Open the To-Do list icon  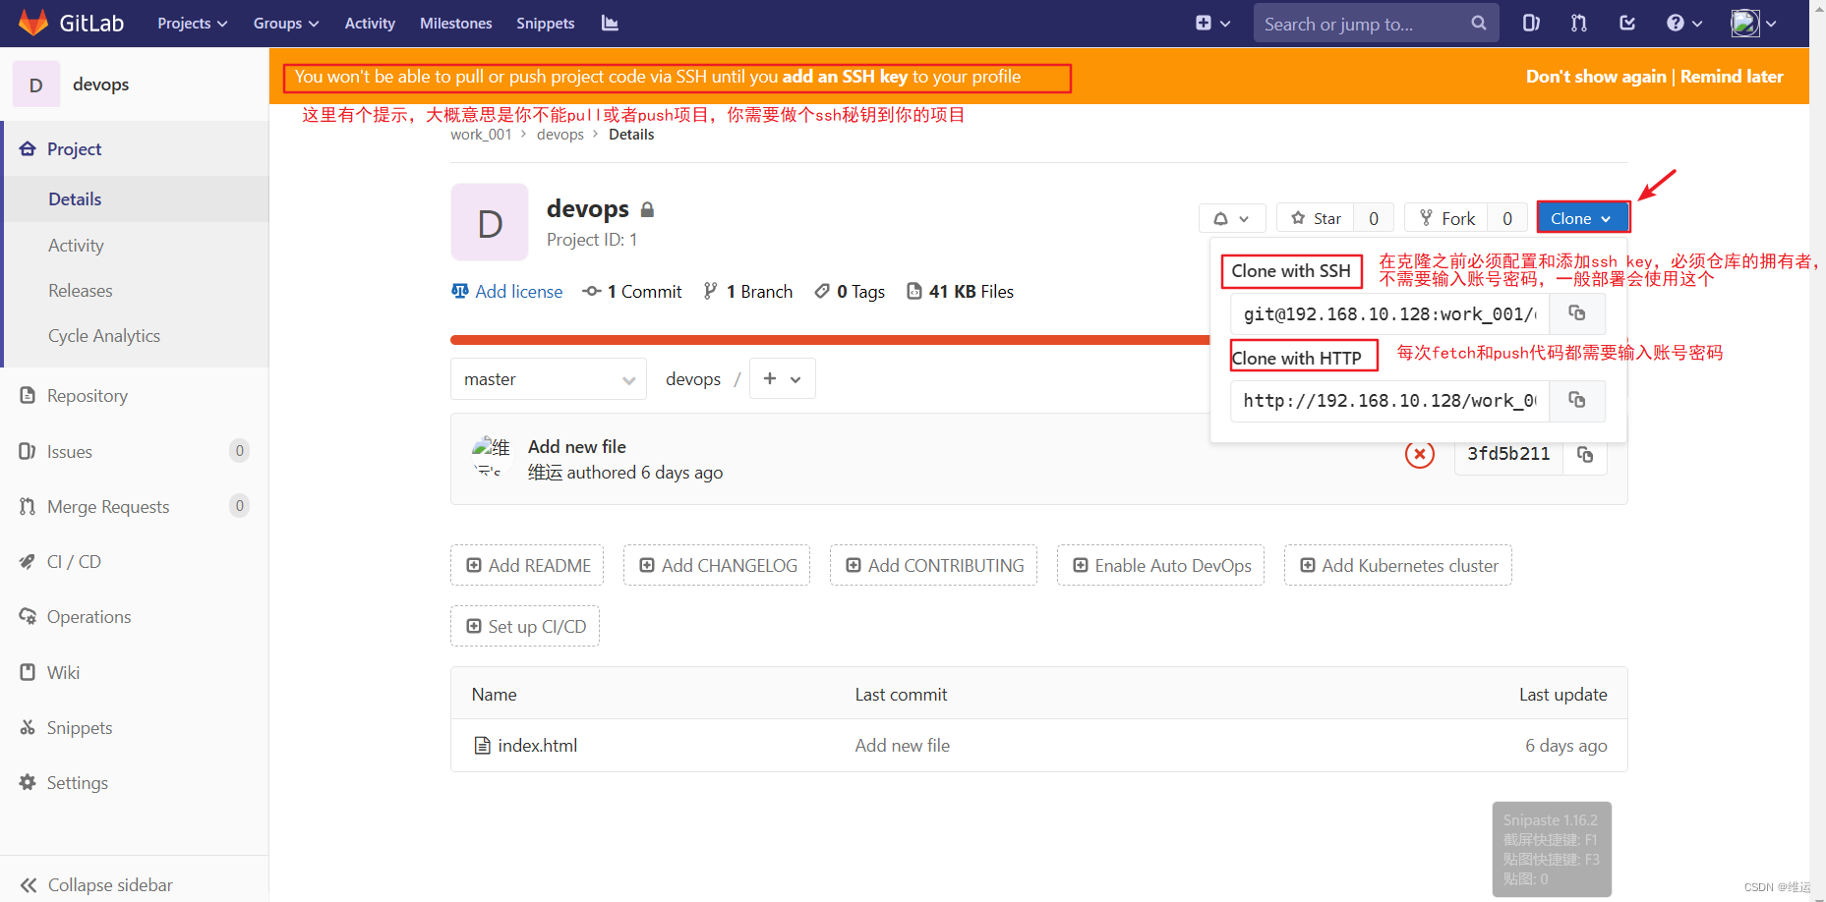[1627, 23]
